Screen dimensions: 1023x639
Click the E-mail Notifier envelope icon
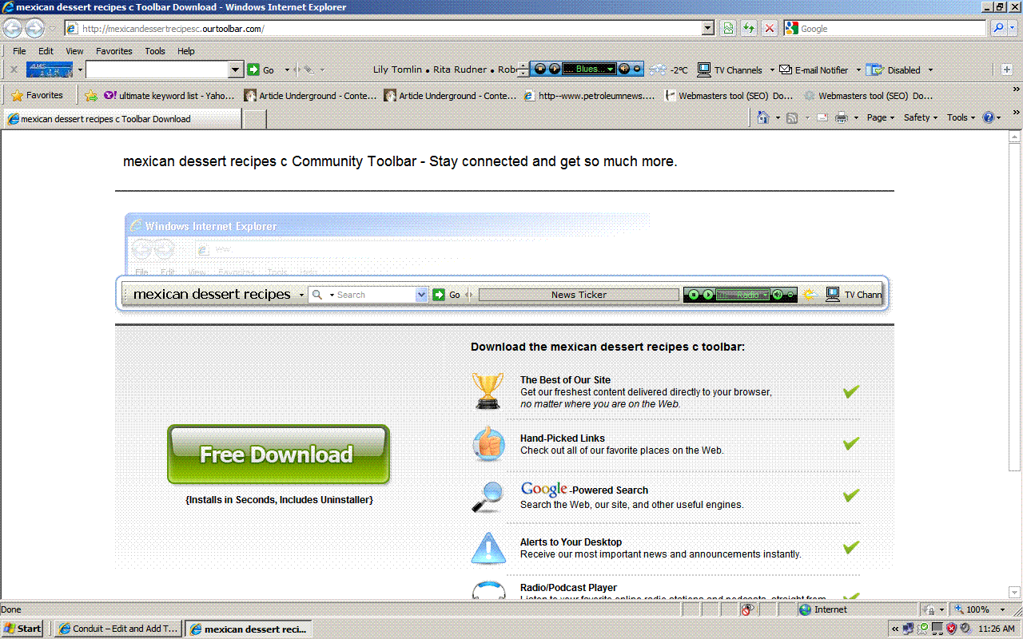[786, 70]
